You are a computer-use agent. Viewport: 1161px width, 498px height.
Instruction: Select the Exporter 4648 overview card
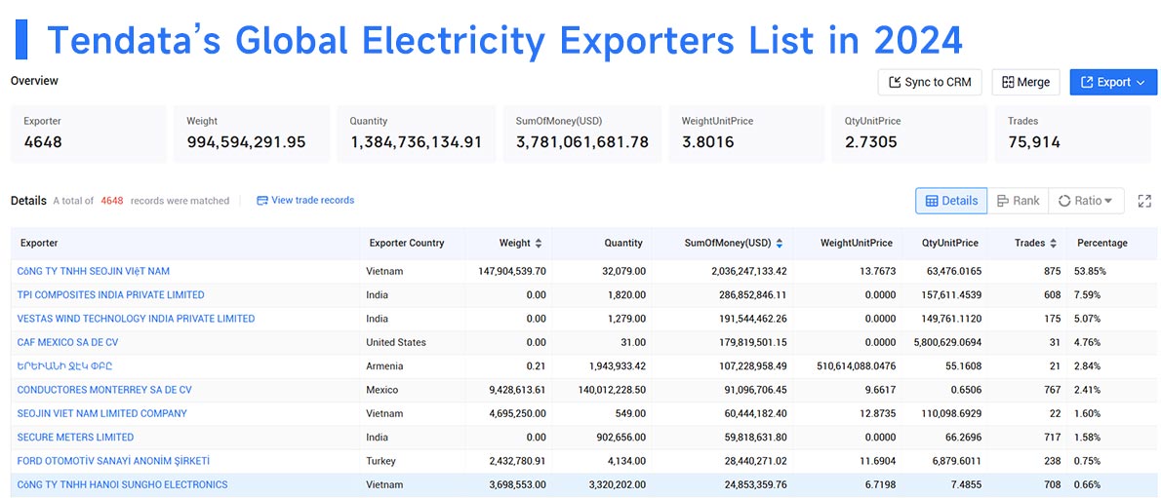88,134
